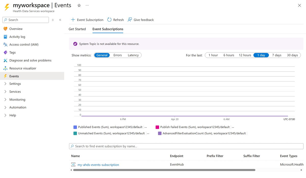Sort by Endpoint column header
Screen dimensions: 306x178
pos(176,156)
